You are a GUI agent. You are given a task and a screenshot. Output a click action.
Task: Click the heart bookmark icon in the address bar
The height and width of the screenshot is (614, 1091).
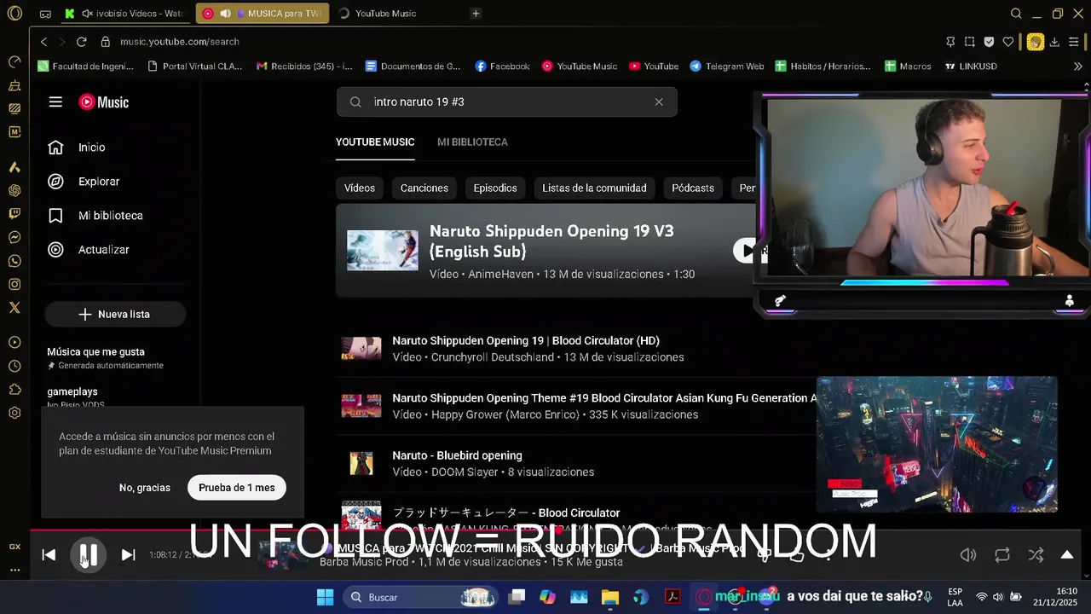tap(1008, 42)
